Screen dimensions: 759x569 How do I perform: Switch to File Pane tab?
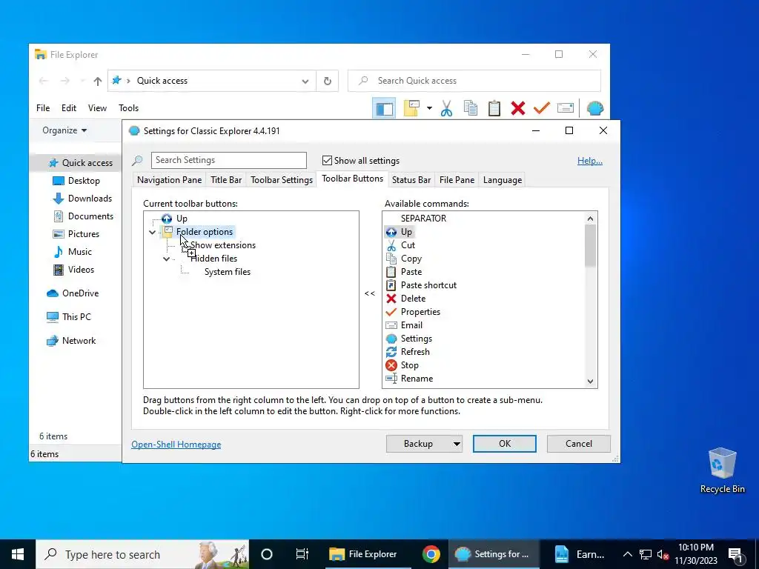pyautogui.click(x=457, y=180)
